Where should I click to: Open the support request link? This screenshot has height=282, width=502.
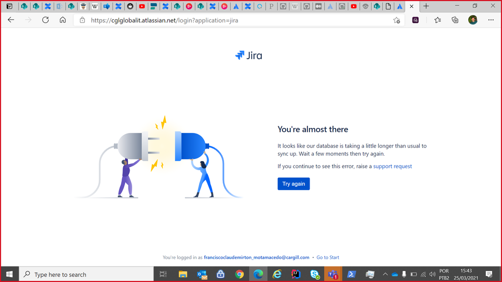coord(392,166)
